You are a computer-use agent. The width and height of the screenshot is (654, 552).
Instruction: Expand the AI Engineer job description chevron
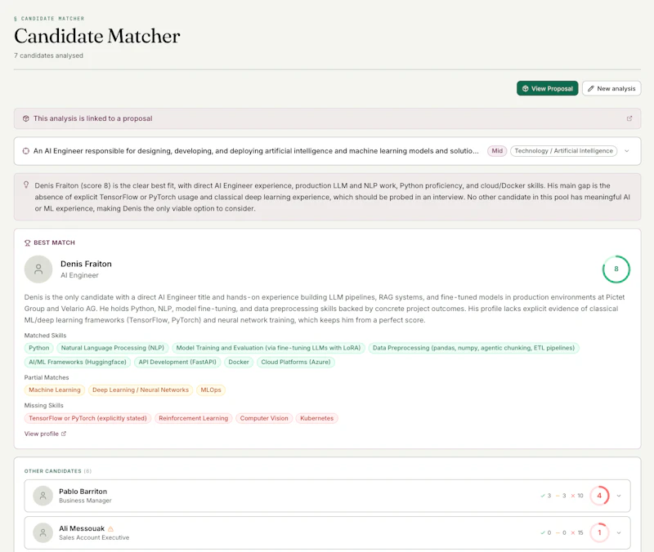pos(626,151)
